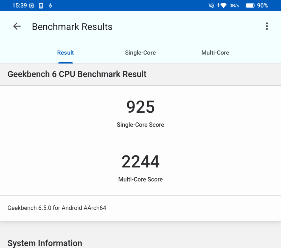Open the three-dot overflow menu
This screenshot has width=281, height=248.
coord(267,26)
